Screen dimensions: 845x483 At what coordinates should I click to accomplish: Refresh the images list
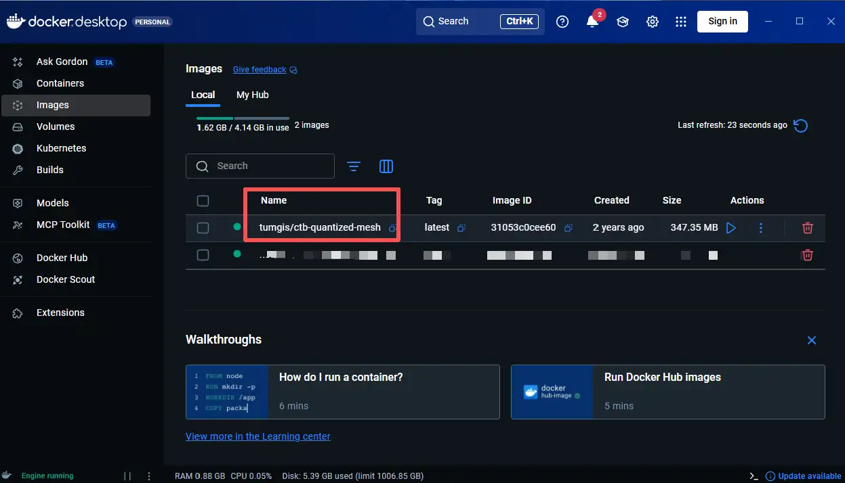(x=800, y=125)
